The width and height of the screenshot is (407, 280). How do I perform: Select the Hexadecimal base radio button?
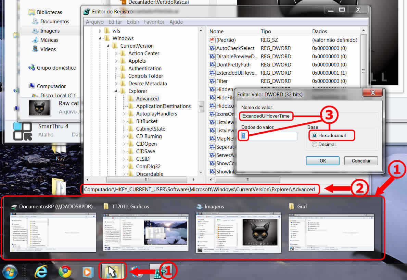pyautogui.click(x=315, y=135)
